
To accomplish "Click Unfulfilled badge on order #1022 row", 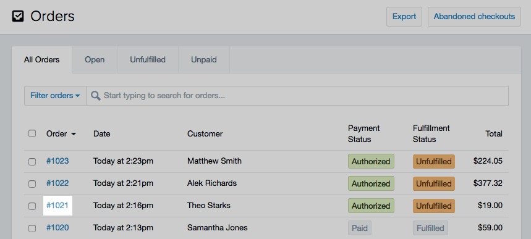I will click(434, 183).
